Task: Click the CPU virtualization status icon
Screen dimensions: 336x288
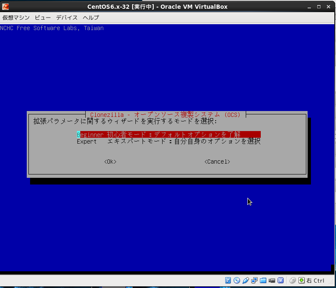Action: [x=281, y=280]
